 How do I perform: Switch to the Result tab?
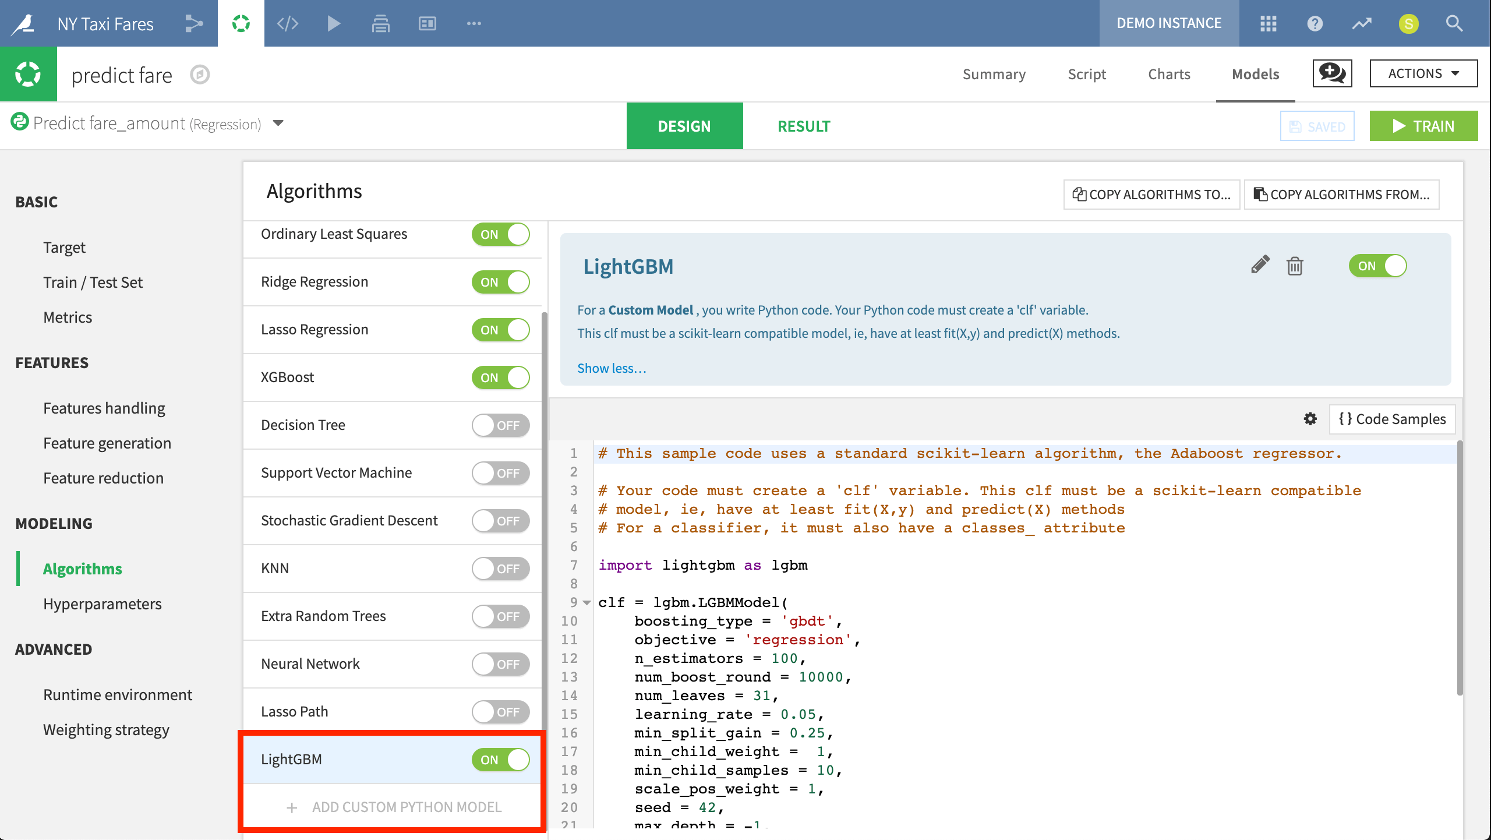(803, 126)
